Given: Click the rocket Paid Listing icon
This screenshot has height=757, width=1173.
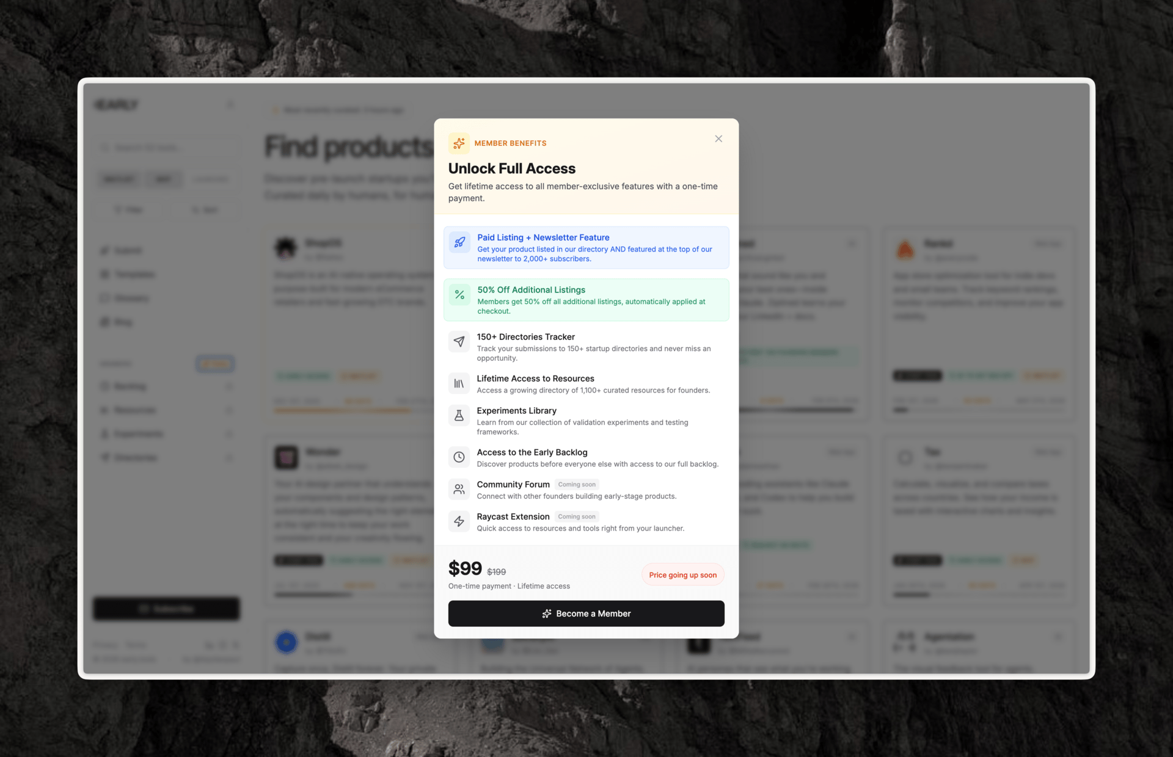Looking at the screenshot, I should tap(459, 242).
